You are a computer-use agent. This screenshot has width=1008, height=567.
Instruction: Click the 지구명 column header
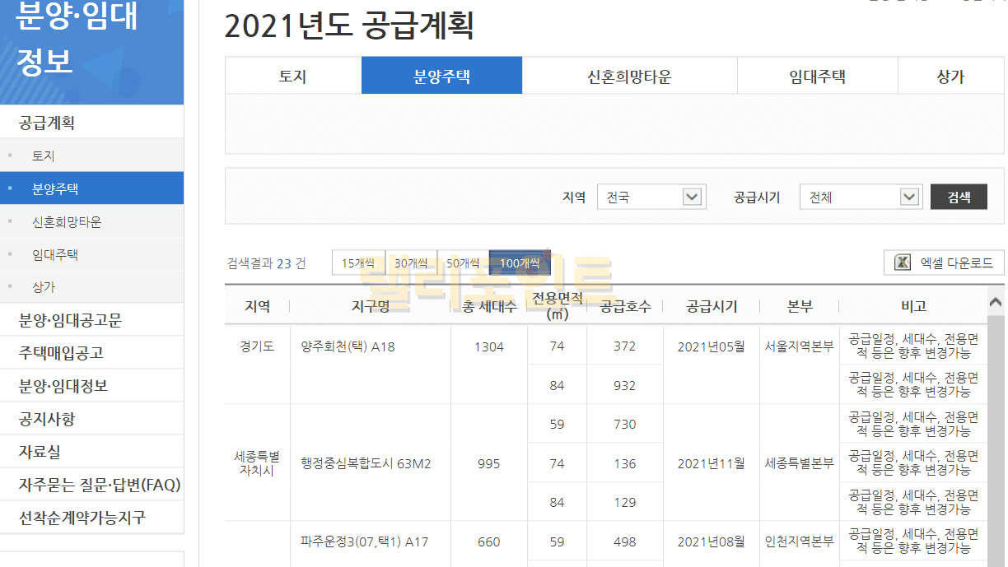[x=370, y=306]
